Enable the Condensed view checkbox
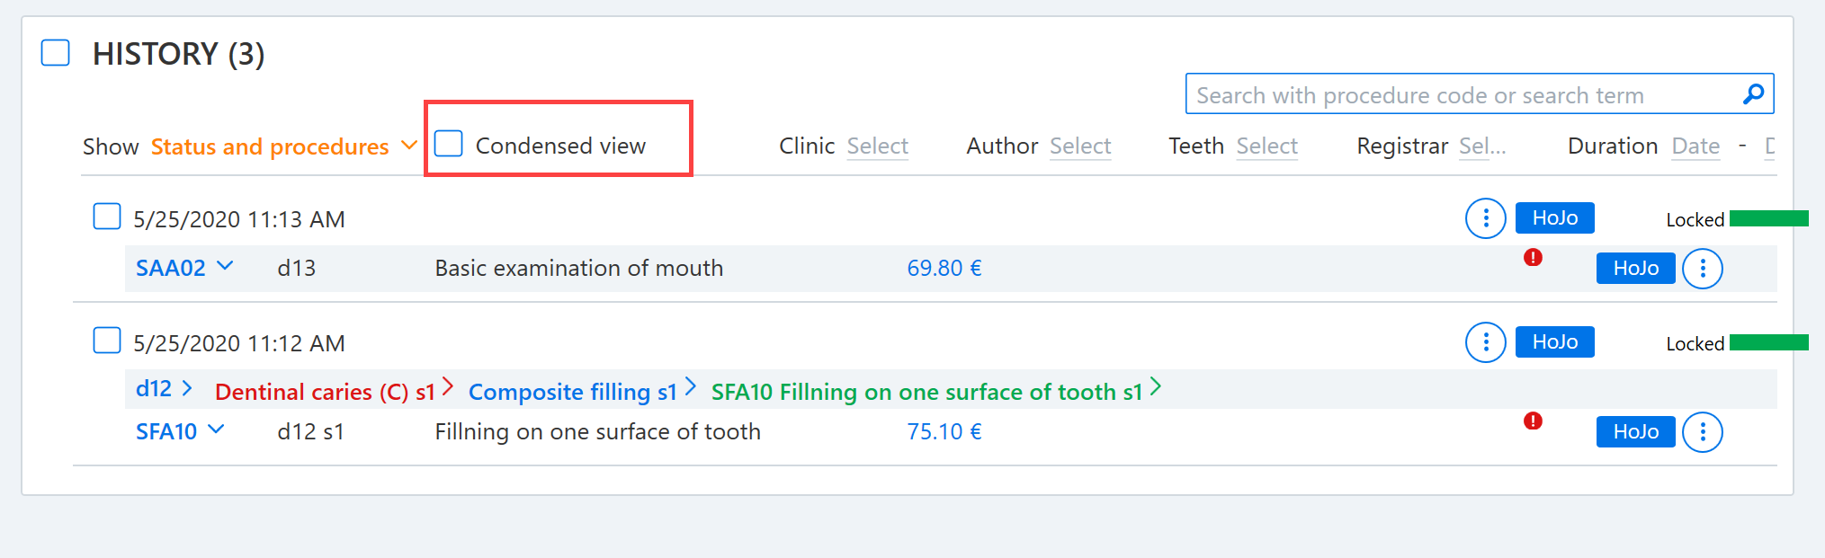Screen dimensions: 1825x558 coord(449,144)
